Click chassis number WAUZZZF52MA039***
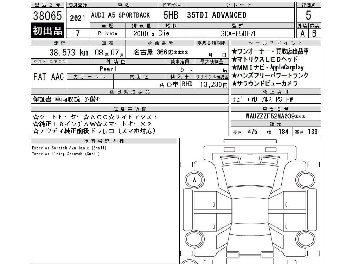The image size is (352, 264). click(x=275, y=116)
